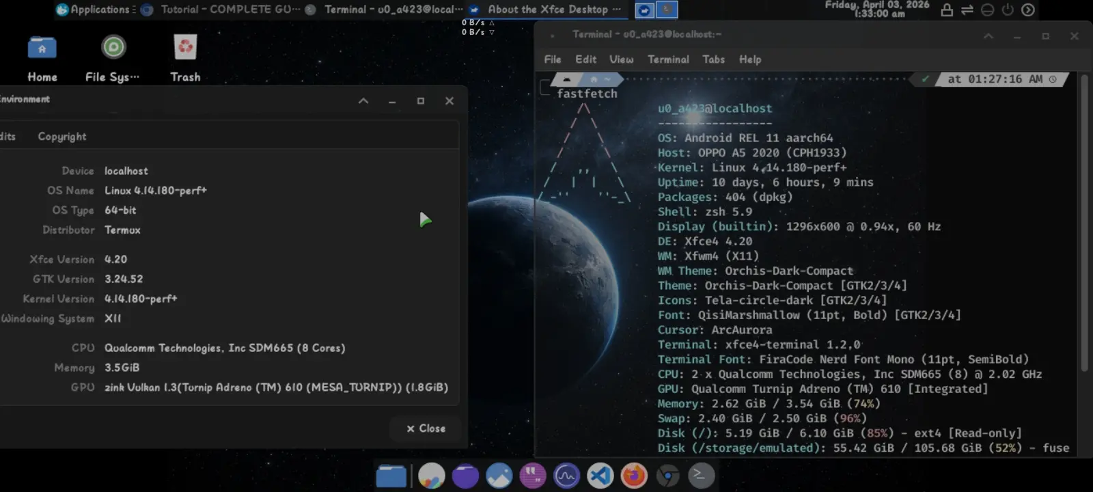The width and height of the screenshot is (1093, 492).
Task: Click the OS Type value 64-bit
Action: point(120,210)
